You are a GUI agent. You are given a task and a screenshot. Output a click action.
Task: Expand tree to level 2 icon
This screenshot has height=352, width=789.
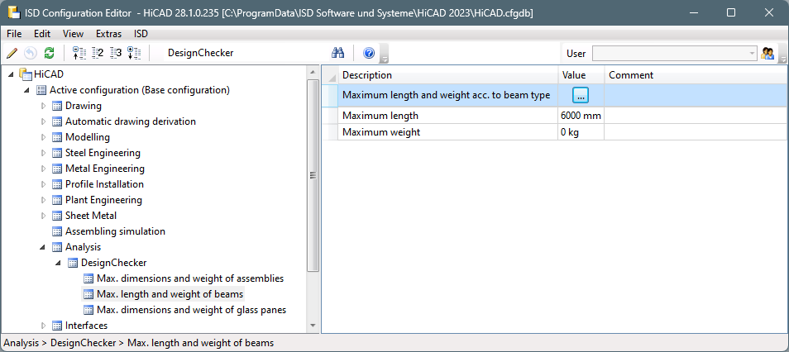[x=98, y=53]
